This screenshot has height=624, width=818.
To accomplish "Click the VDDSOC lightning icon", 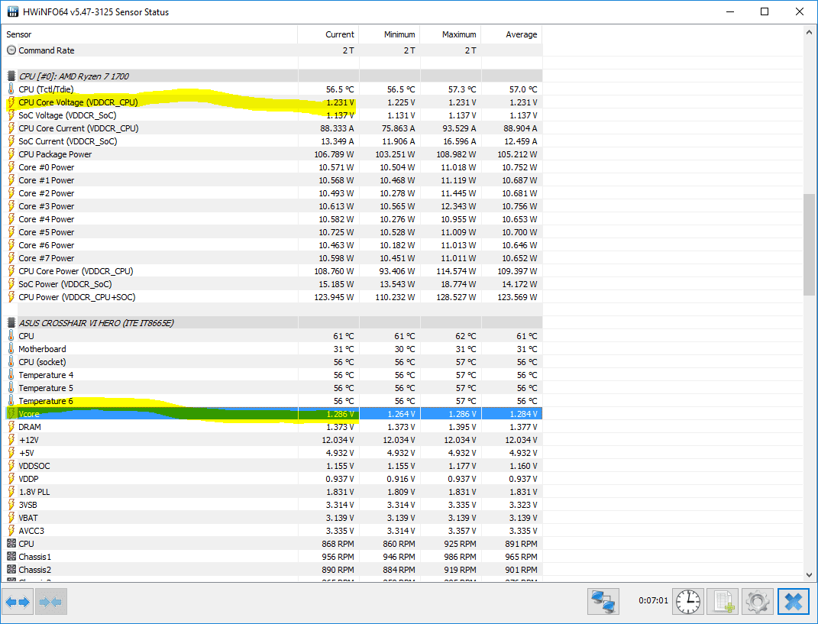I will 11,466.
